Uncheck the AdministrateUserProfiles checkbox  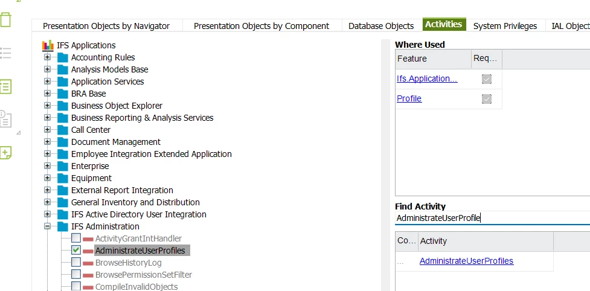pyautogui.click(x=76, y=250)
